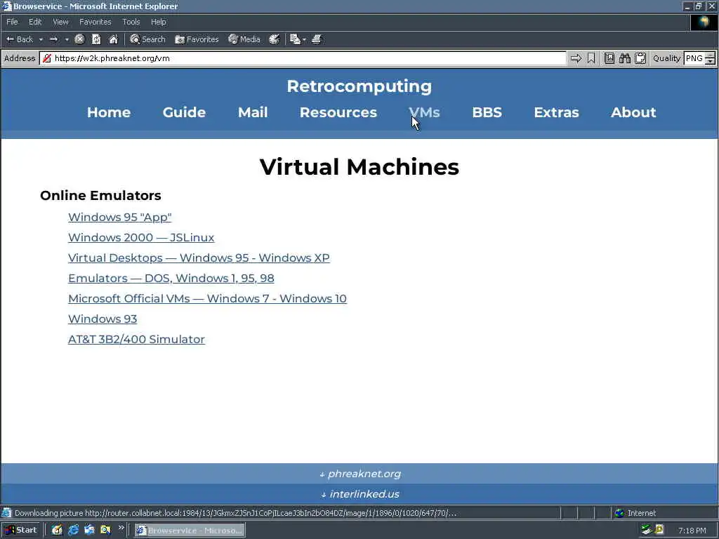Open the Extras navigation link
The width and height of the screenshot is (719, 539).
click(556, 112)
